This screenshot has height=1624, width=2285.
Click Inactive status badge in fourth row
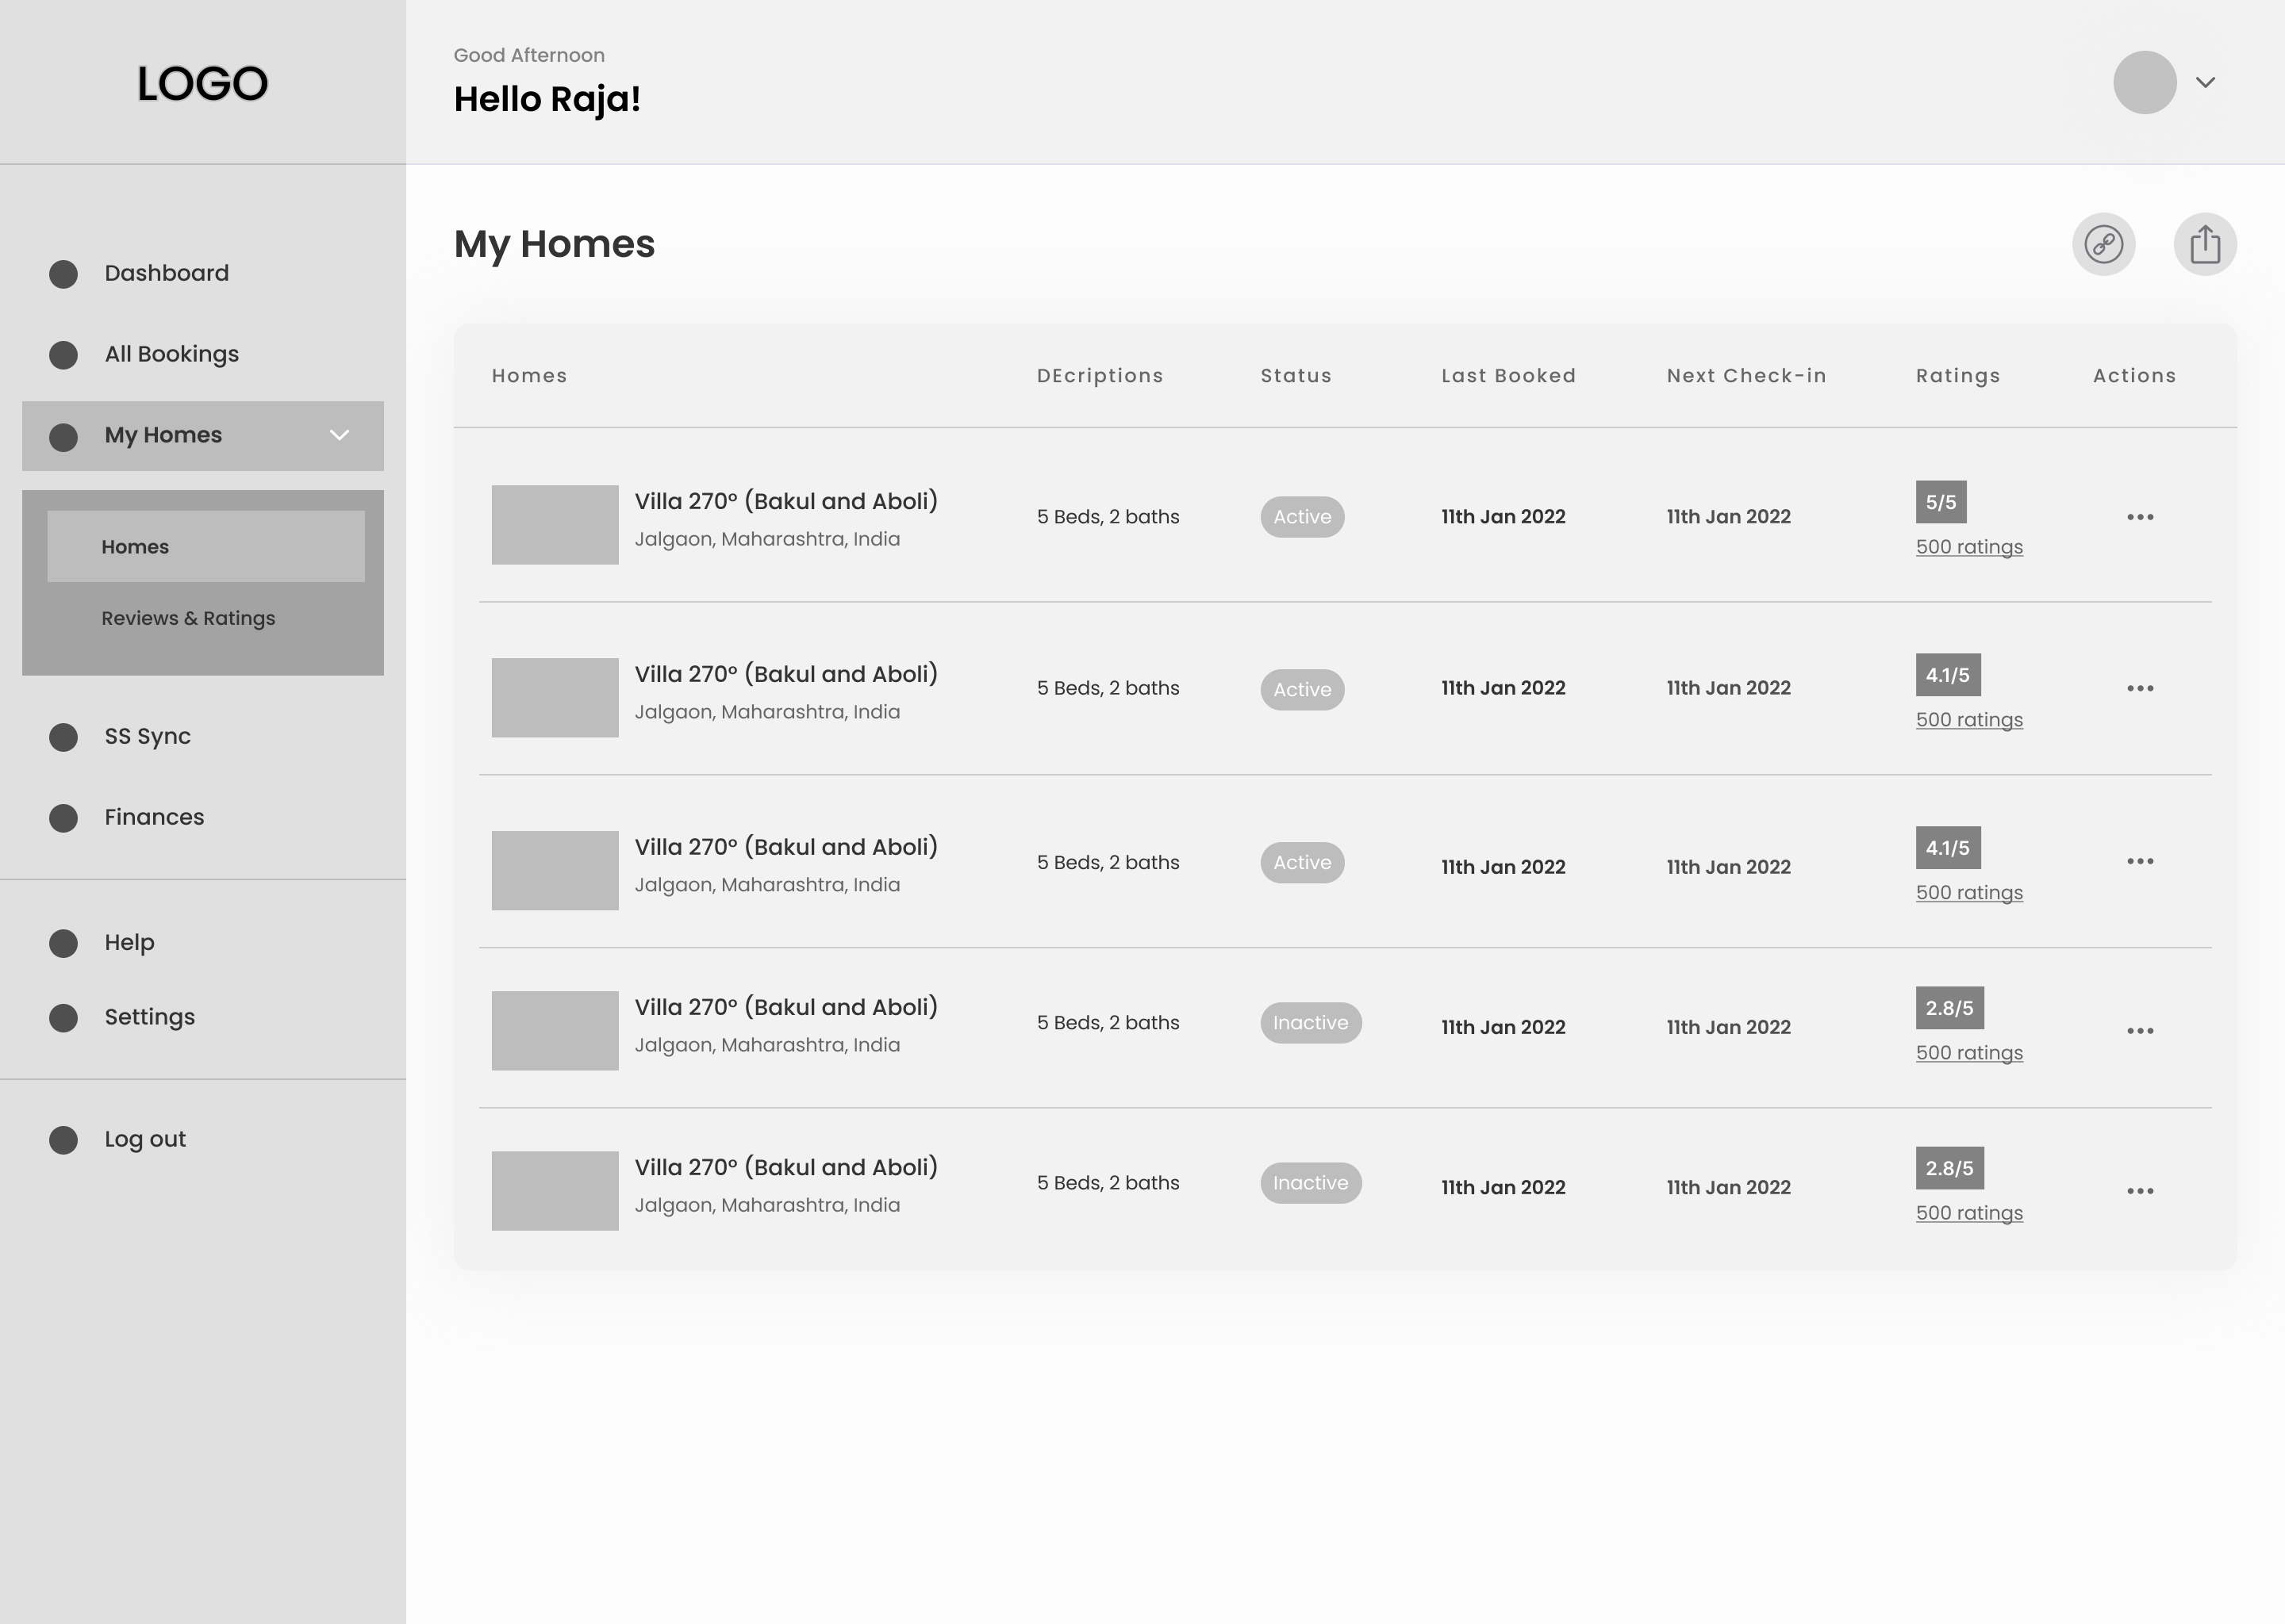(1310, 1023)
